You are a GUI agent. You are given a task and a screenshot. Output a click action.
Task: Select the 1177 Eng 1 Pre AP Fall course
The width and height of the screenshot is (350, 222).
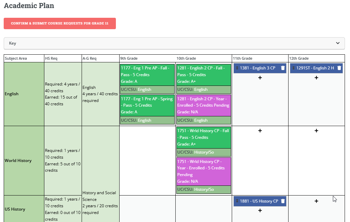point(147,74)
